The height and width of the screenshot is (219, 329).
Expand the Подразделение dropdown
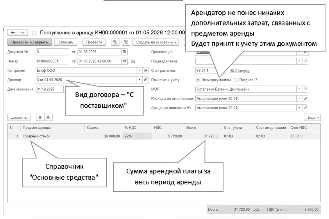(x=299, y=61)
